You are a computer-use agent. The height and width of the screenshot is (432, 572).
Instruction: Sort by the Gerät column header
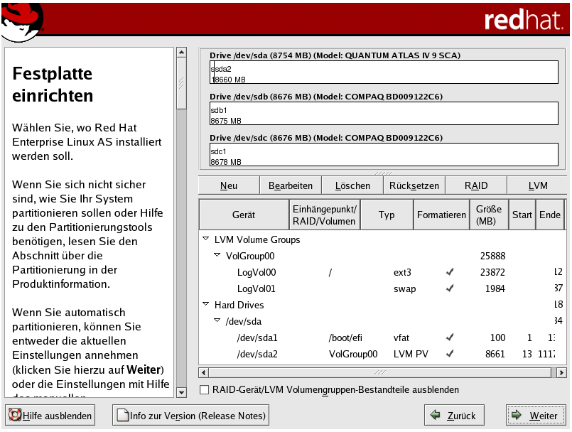coord(244,215)
